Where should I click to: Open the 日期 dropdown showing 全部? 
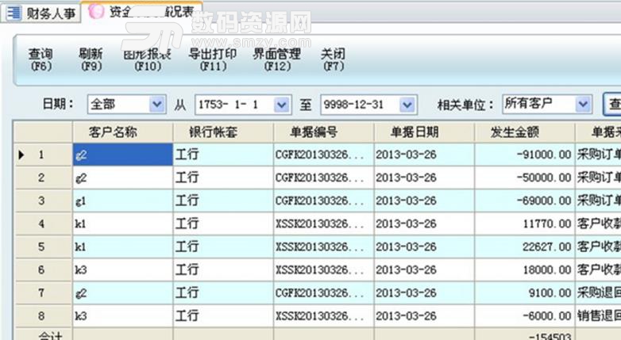click(x=156, y=105)
